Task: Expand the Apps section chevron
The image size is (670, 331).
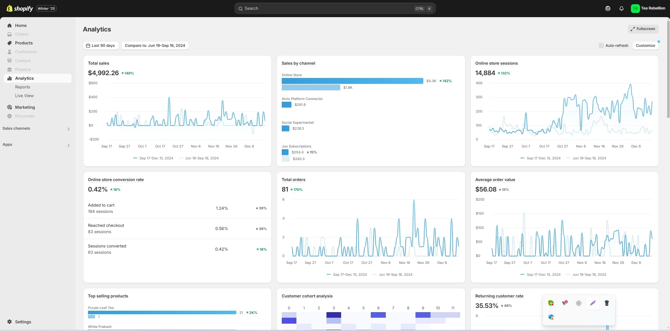Action: [x=68, y=145]
